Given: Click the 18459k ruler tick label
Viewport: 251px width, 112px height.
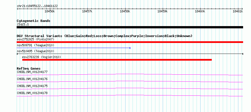Looking at the screenshot, I should point(163,11).
